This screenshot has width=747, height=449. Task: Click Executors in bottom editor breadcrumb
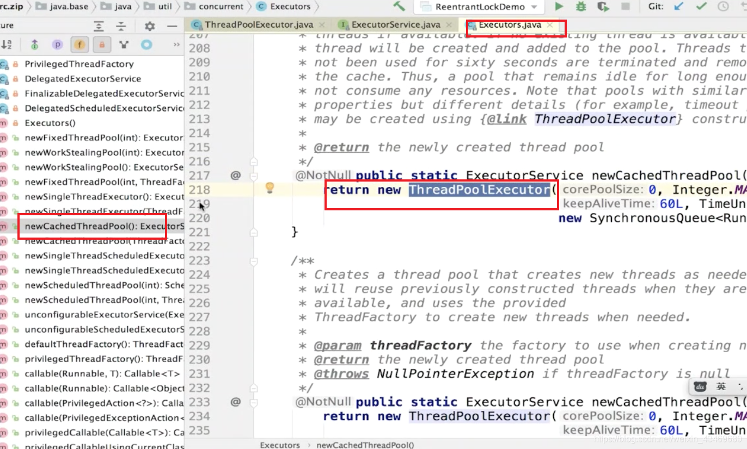pos(280,445)
